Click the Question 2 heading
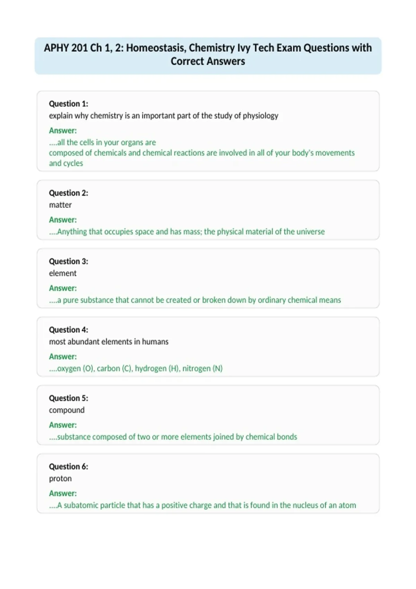The height and width of the screenshot is (589, 416). point(69,193)
